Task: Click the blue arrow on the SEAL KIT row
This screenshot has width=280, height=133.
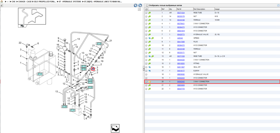Action: point(150,67)
